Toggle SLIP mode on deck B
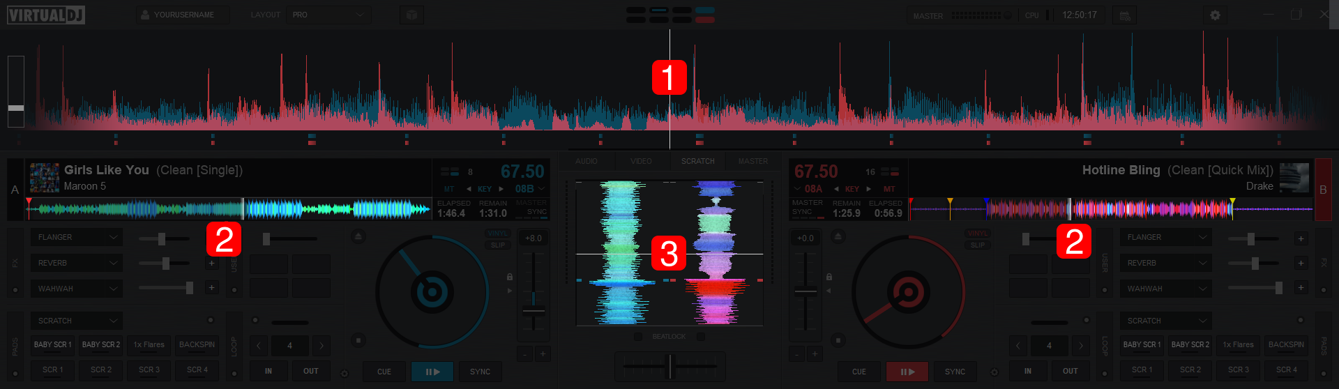 point(978,245)
